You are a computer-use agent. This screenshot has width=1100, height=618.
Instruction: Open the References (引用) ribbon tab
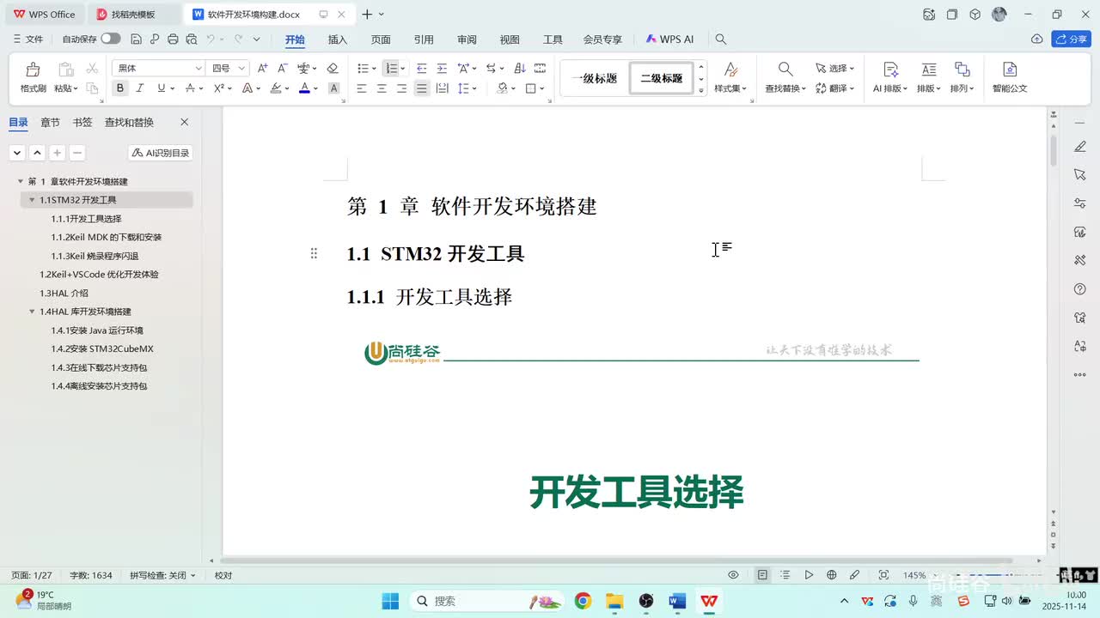[424, 39]
